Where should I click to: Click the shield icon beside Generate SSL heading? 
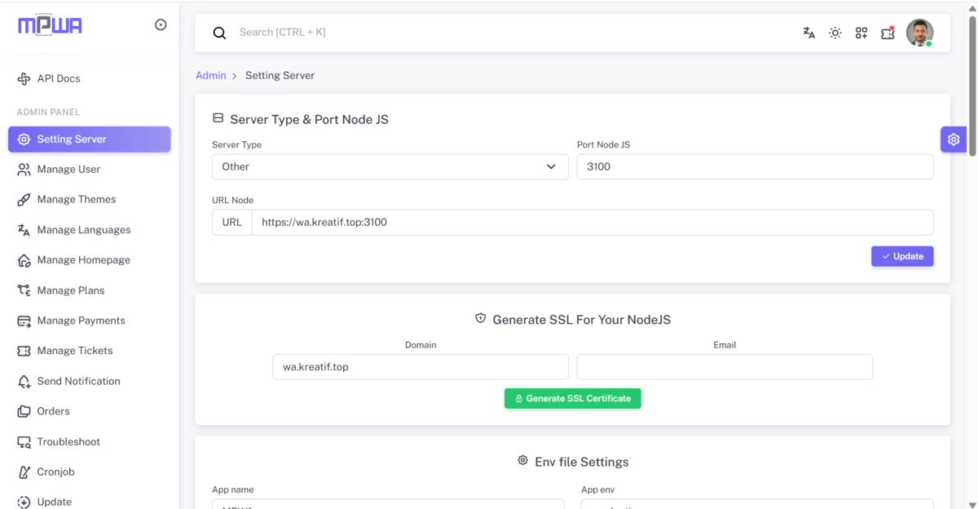click(x=481, y=319)
